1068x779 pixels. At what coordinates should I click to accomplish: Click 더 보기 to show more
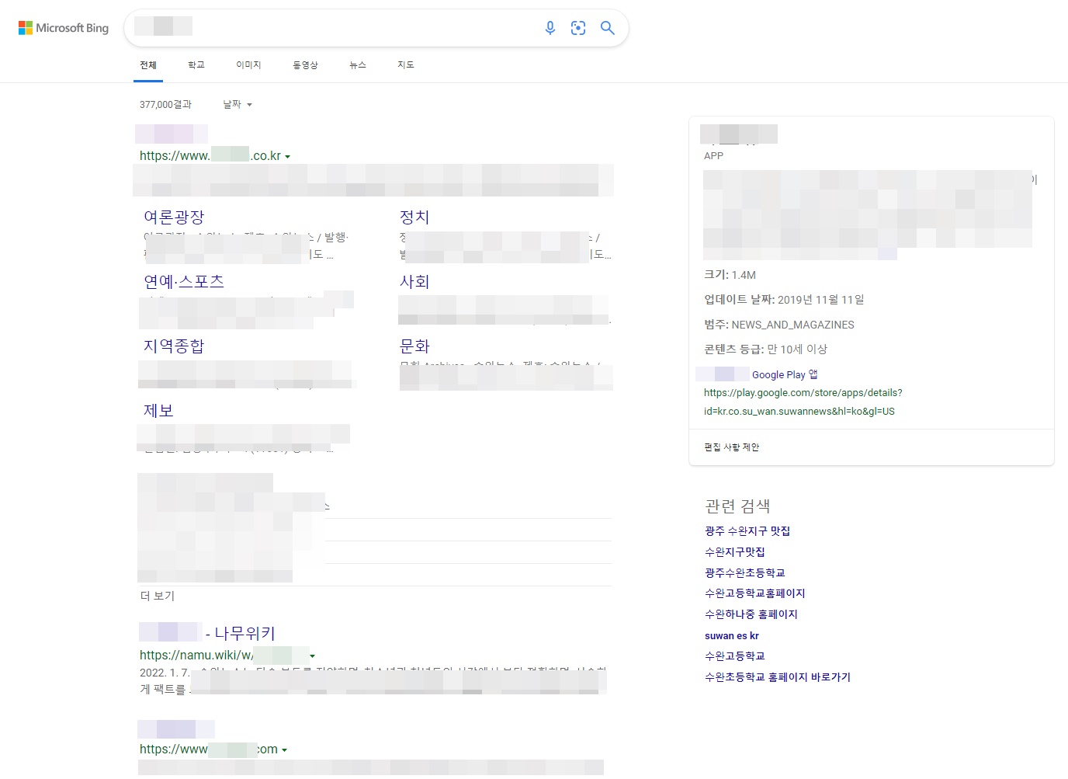158,596
